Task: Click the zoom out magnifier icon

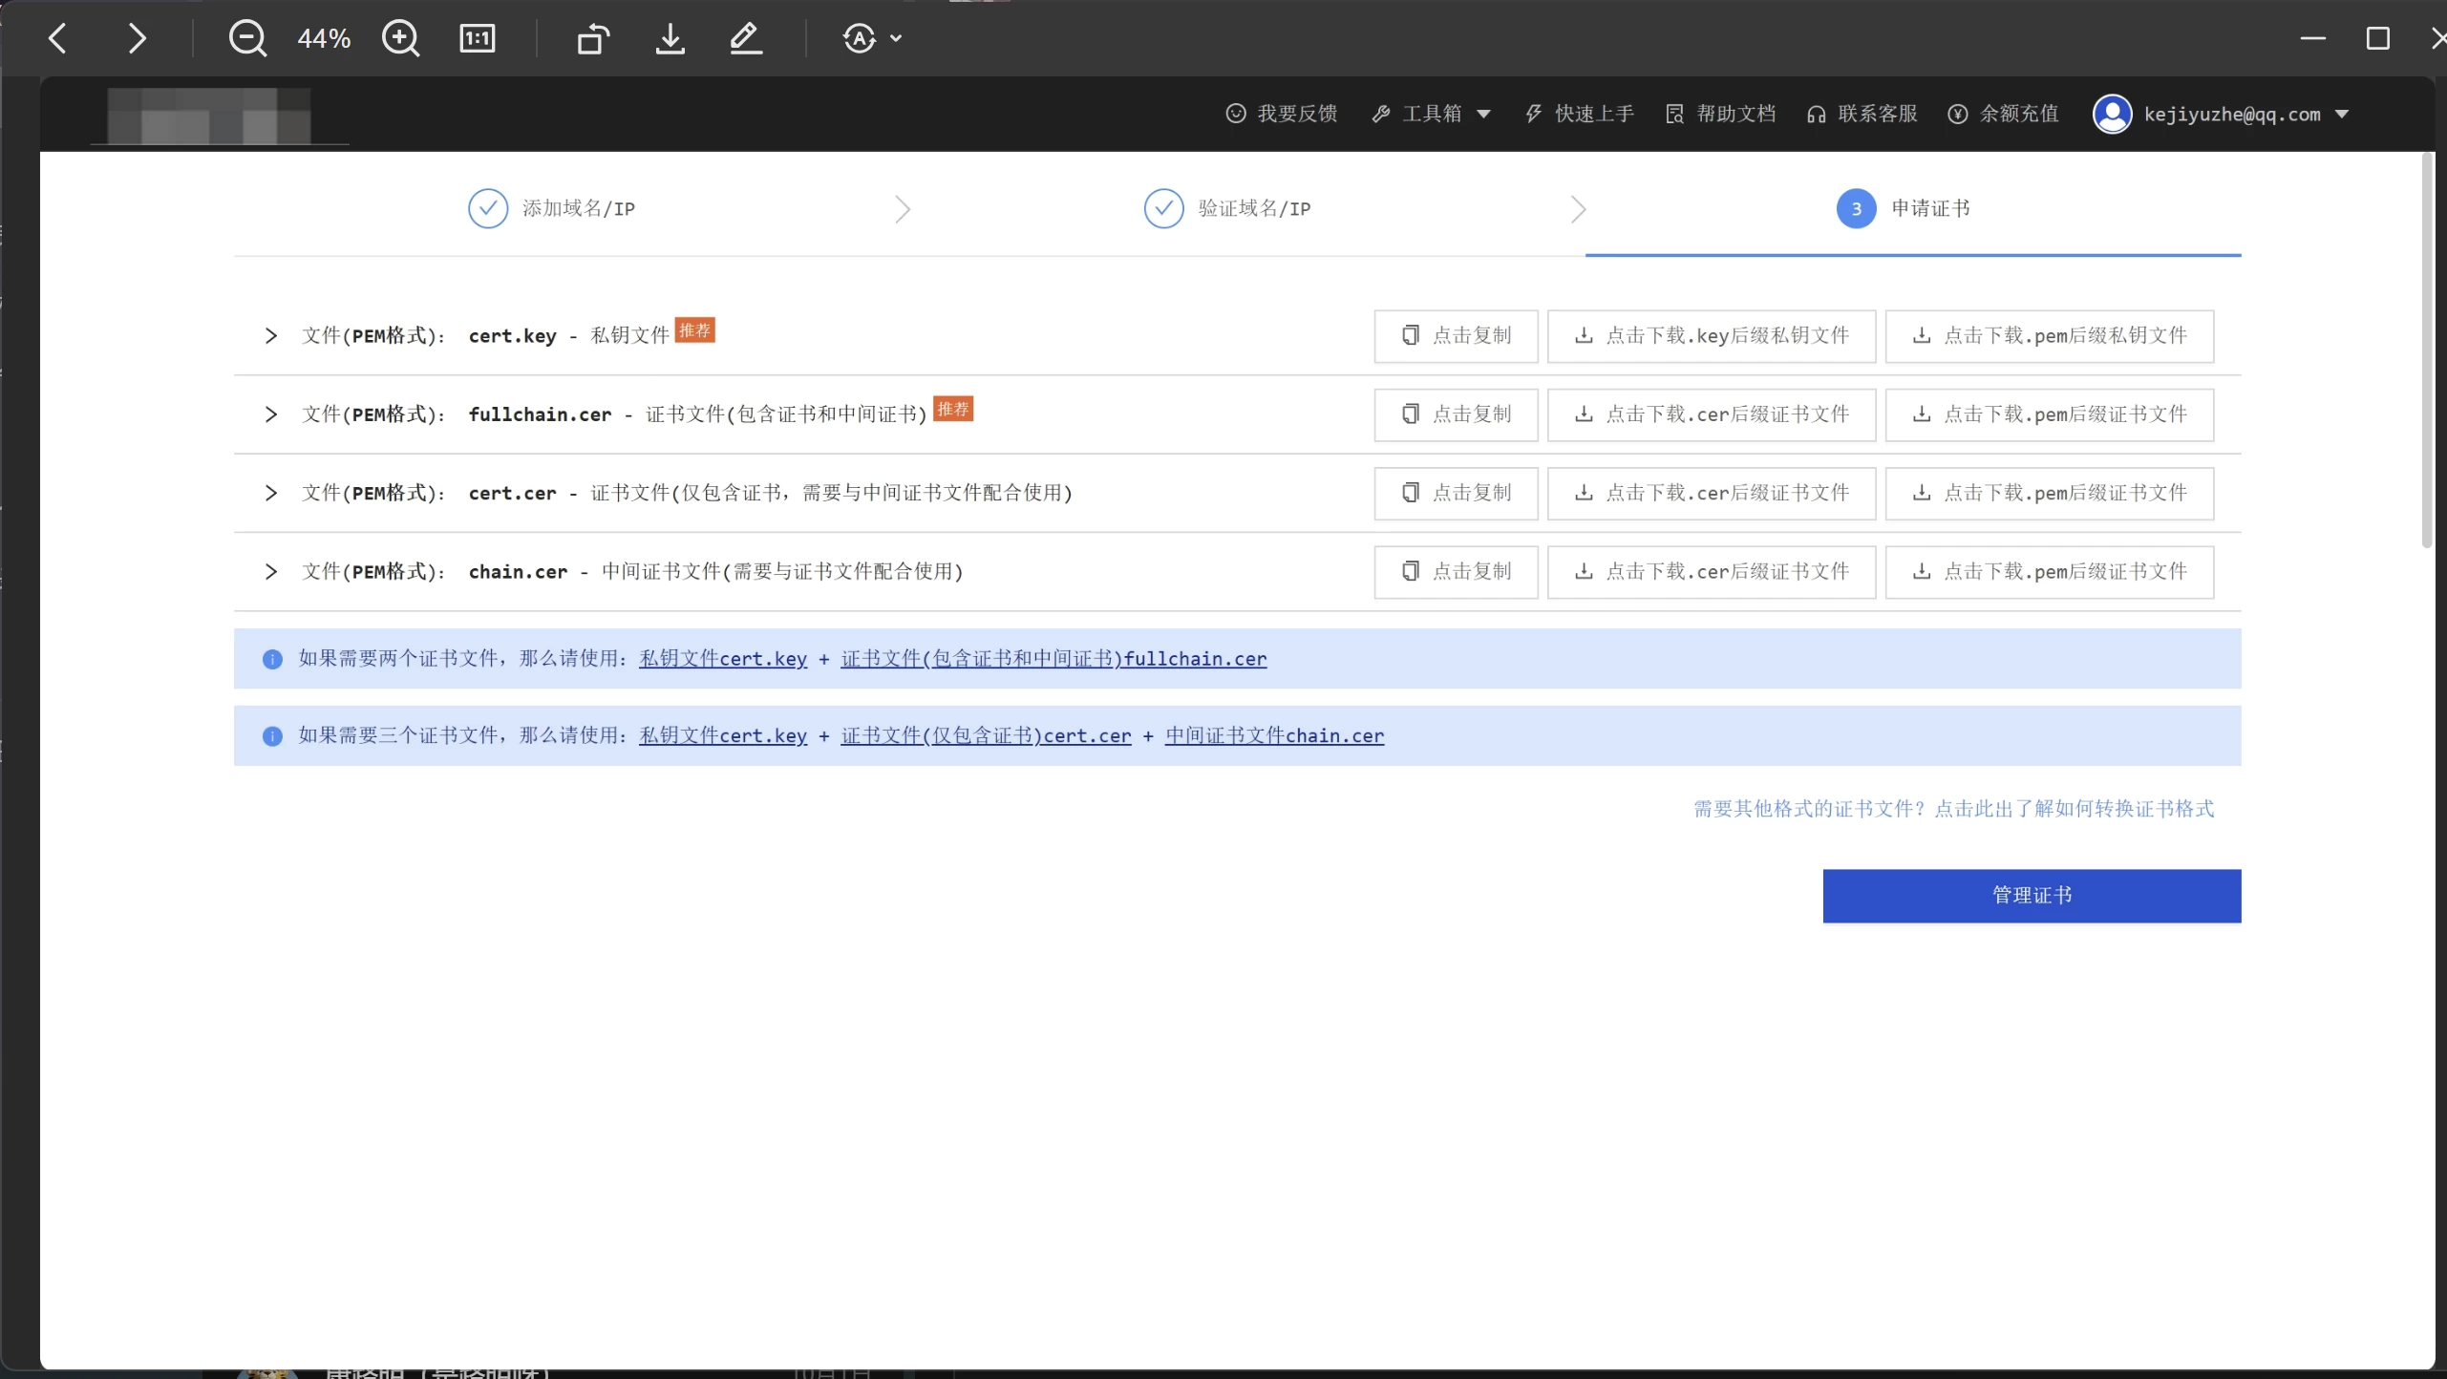Action: pyautogui.click(x=247, y=39)
